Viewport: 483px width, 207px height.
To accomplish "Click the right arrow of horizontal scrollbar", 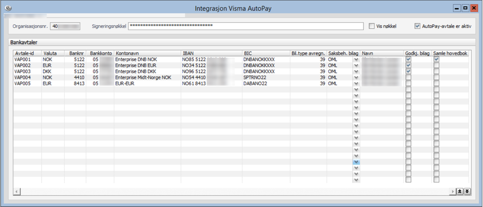I will pos(453,192).
